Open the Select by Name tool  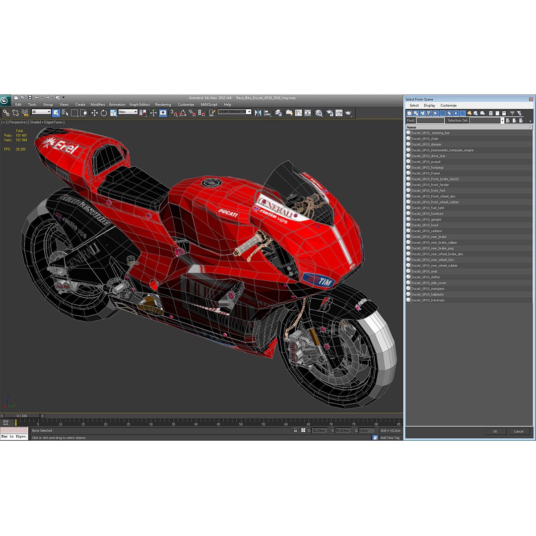click(x=65, y=113)
